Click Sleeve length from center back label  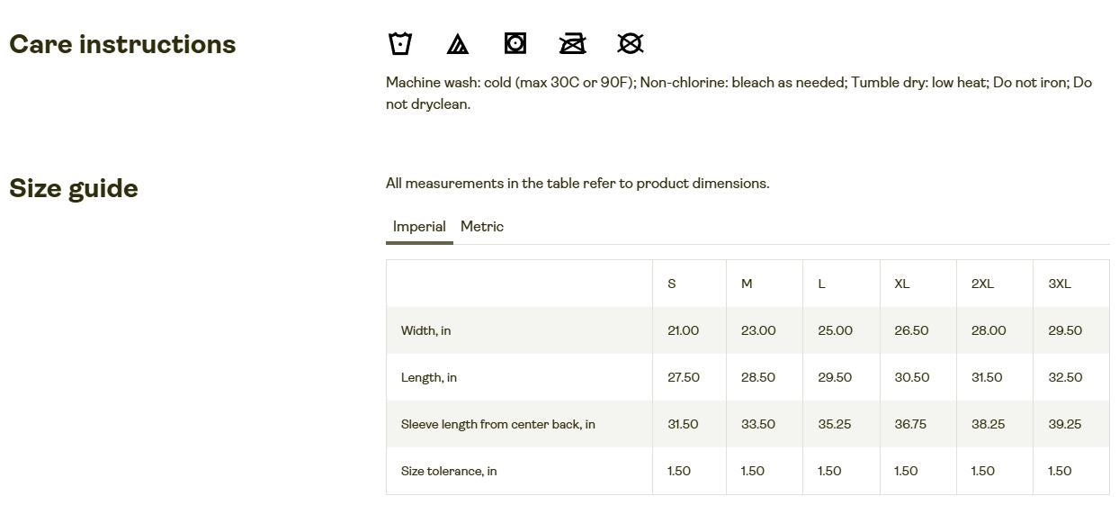(498, 424)
